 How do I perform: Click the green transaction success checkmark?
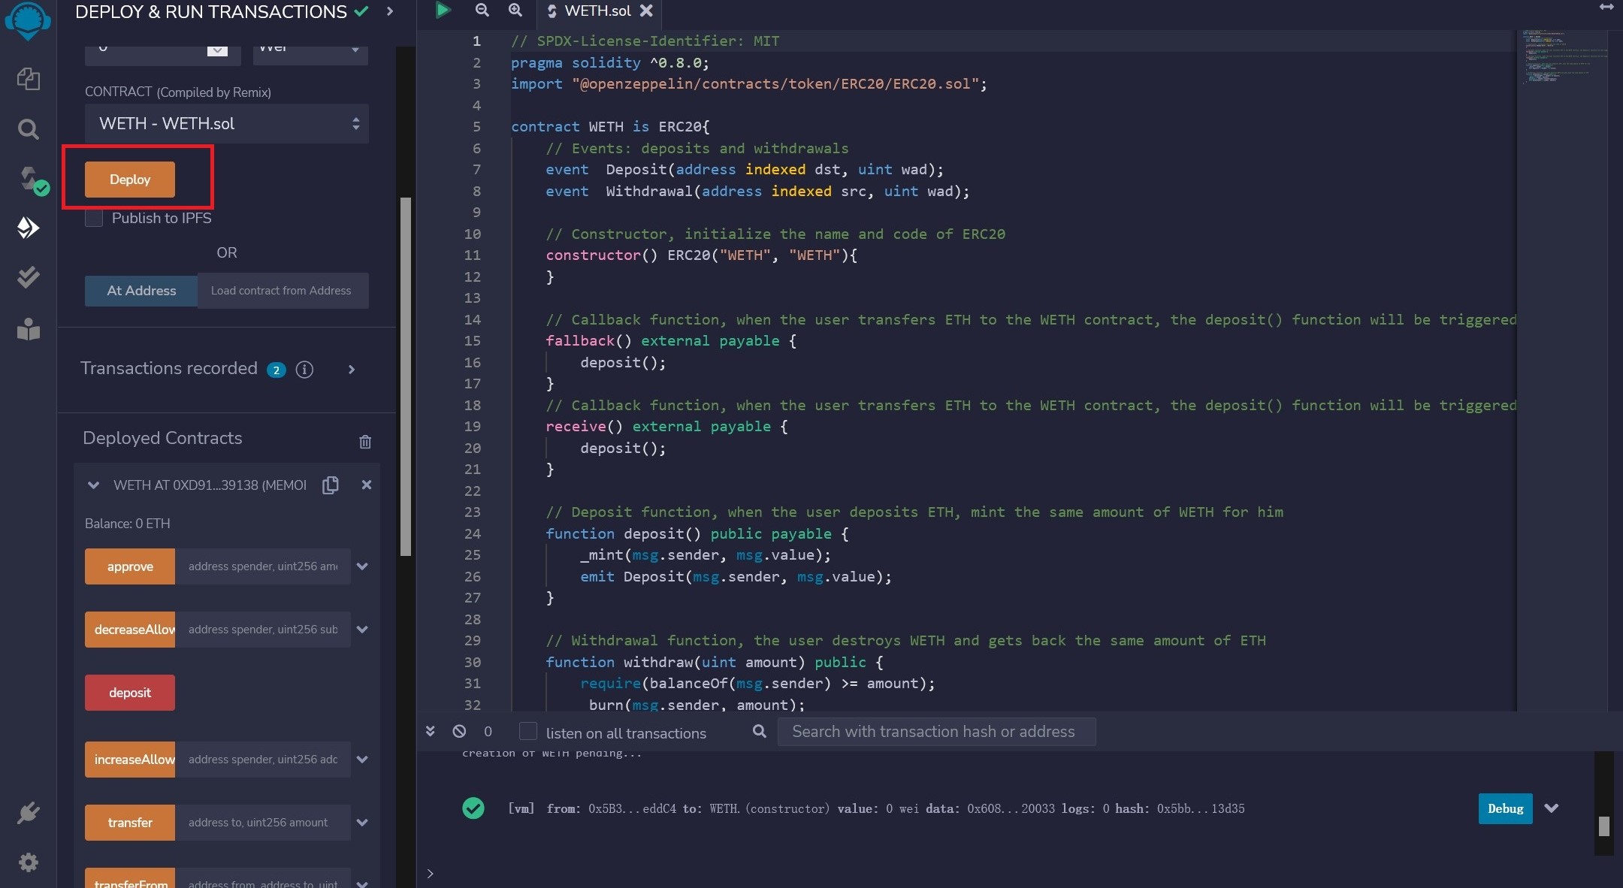[x=473, y=808]
